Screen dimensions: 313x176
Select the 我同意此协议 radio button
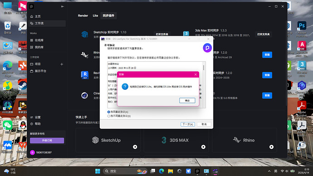click(x=108, y=112)
